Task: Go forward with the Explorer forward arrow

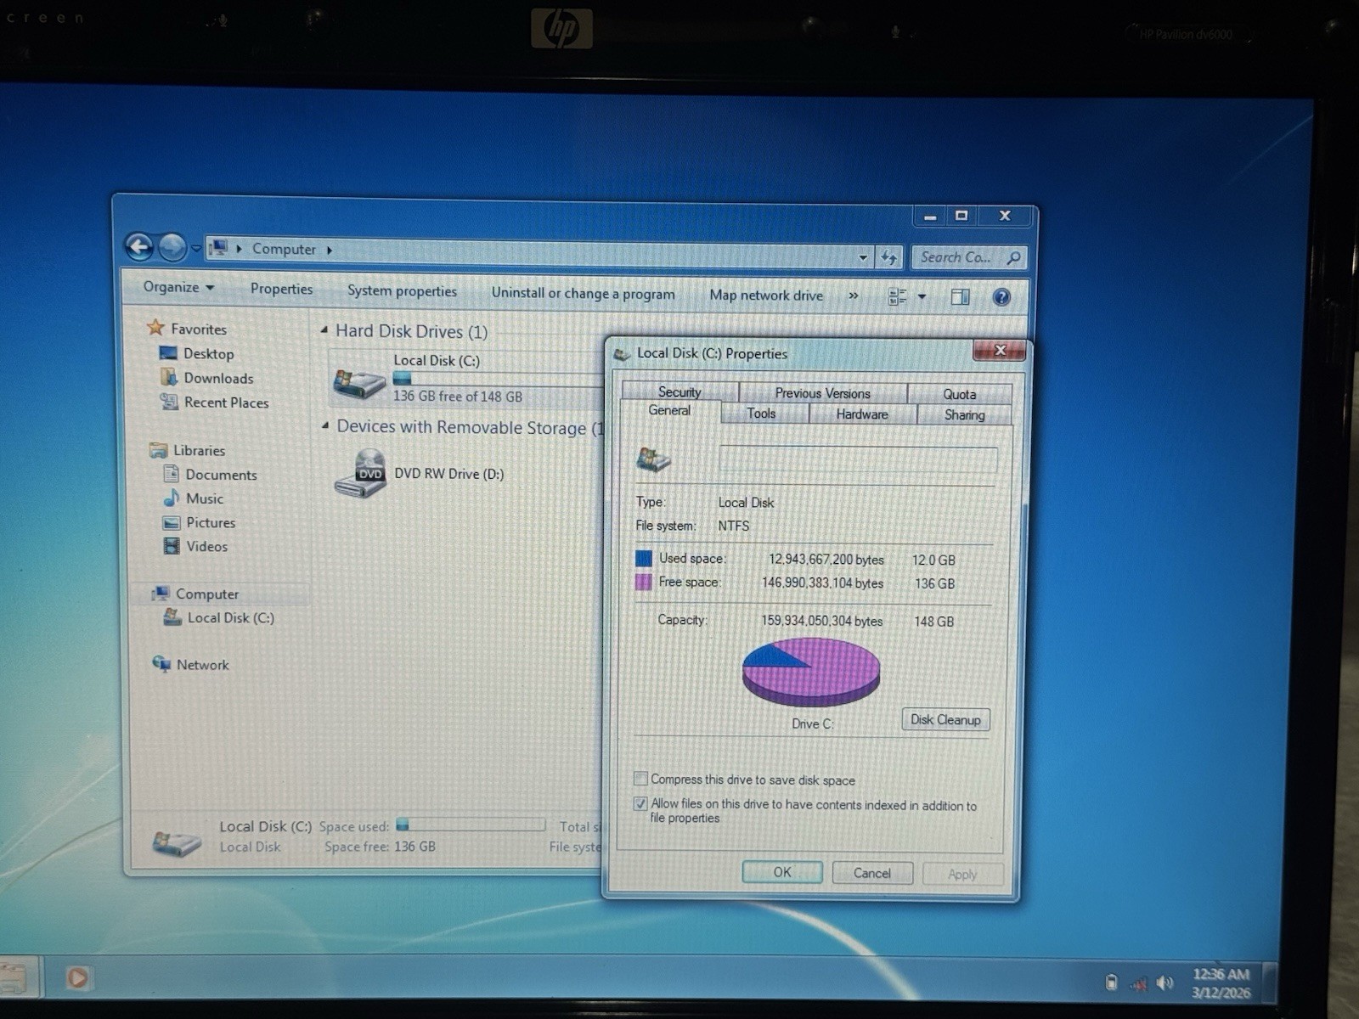Action: 172,248
